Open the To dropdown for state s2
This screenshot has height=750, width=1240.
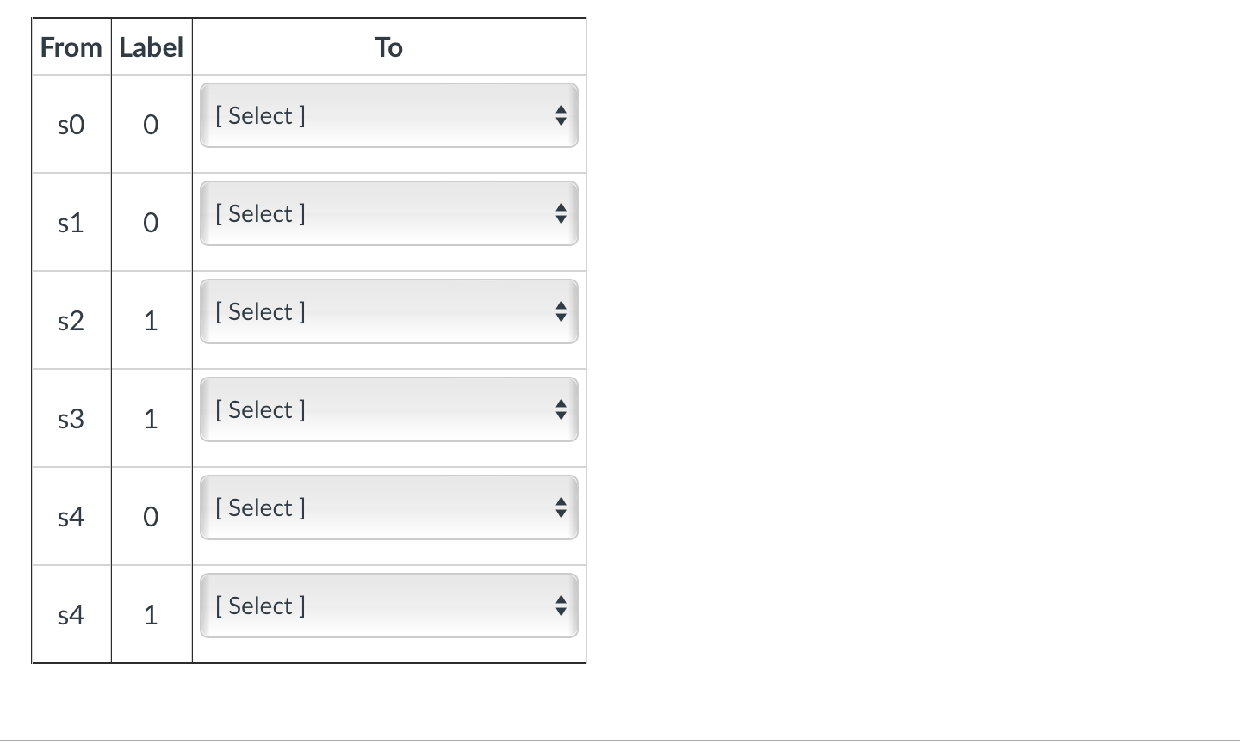tap(388, 311)
